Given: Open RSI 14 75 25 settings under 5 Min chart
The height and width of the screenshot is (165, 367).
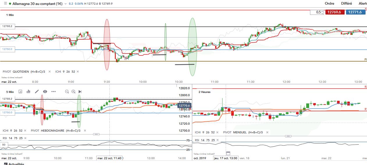Looking at the screenshot, I should 12,138.
